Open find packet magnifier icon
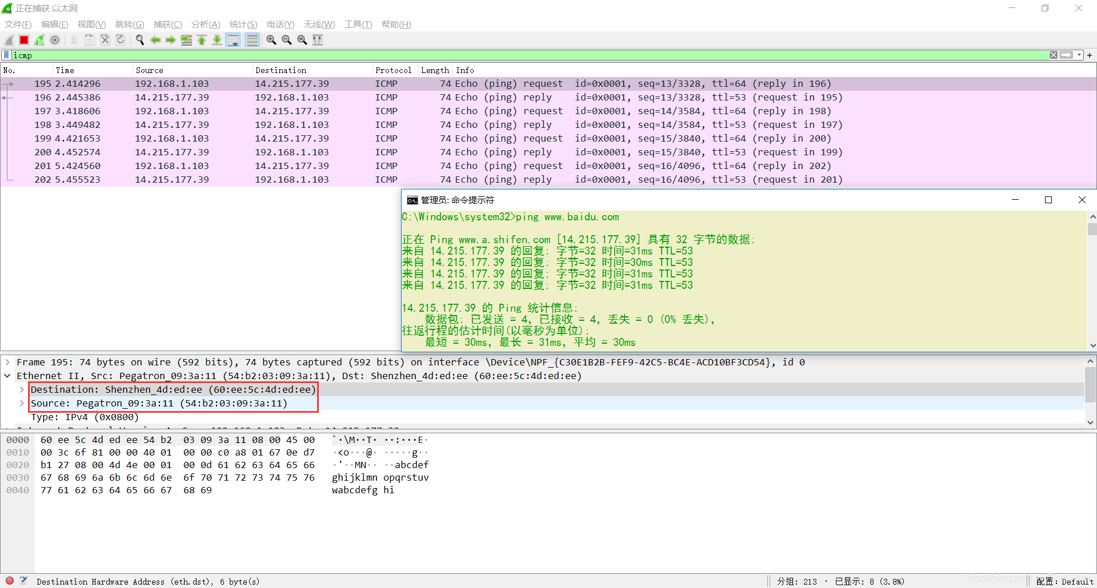The width and height of the screenshot is (1097, 588). [x=140, y=40]
